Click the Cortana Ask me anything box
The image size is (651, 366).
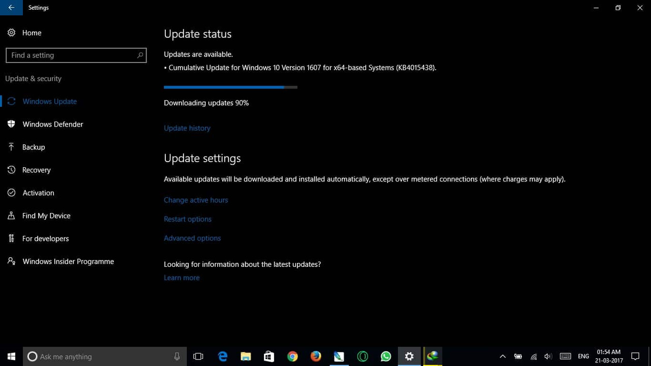coord(105,356)
